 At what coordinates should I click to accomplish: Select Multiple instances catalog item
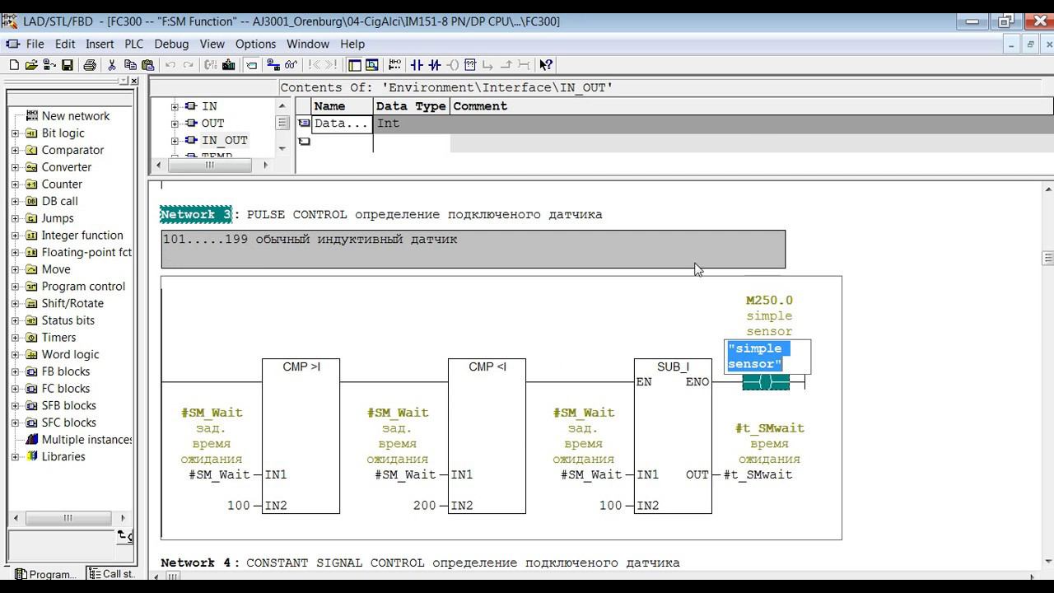(86, 440)
